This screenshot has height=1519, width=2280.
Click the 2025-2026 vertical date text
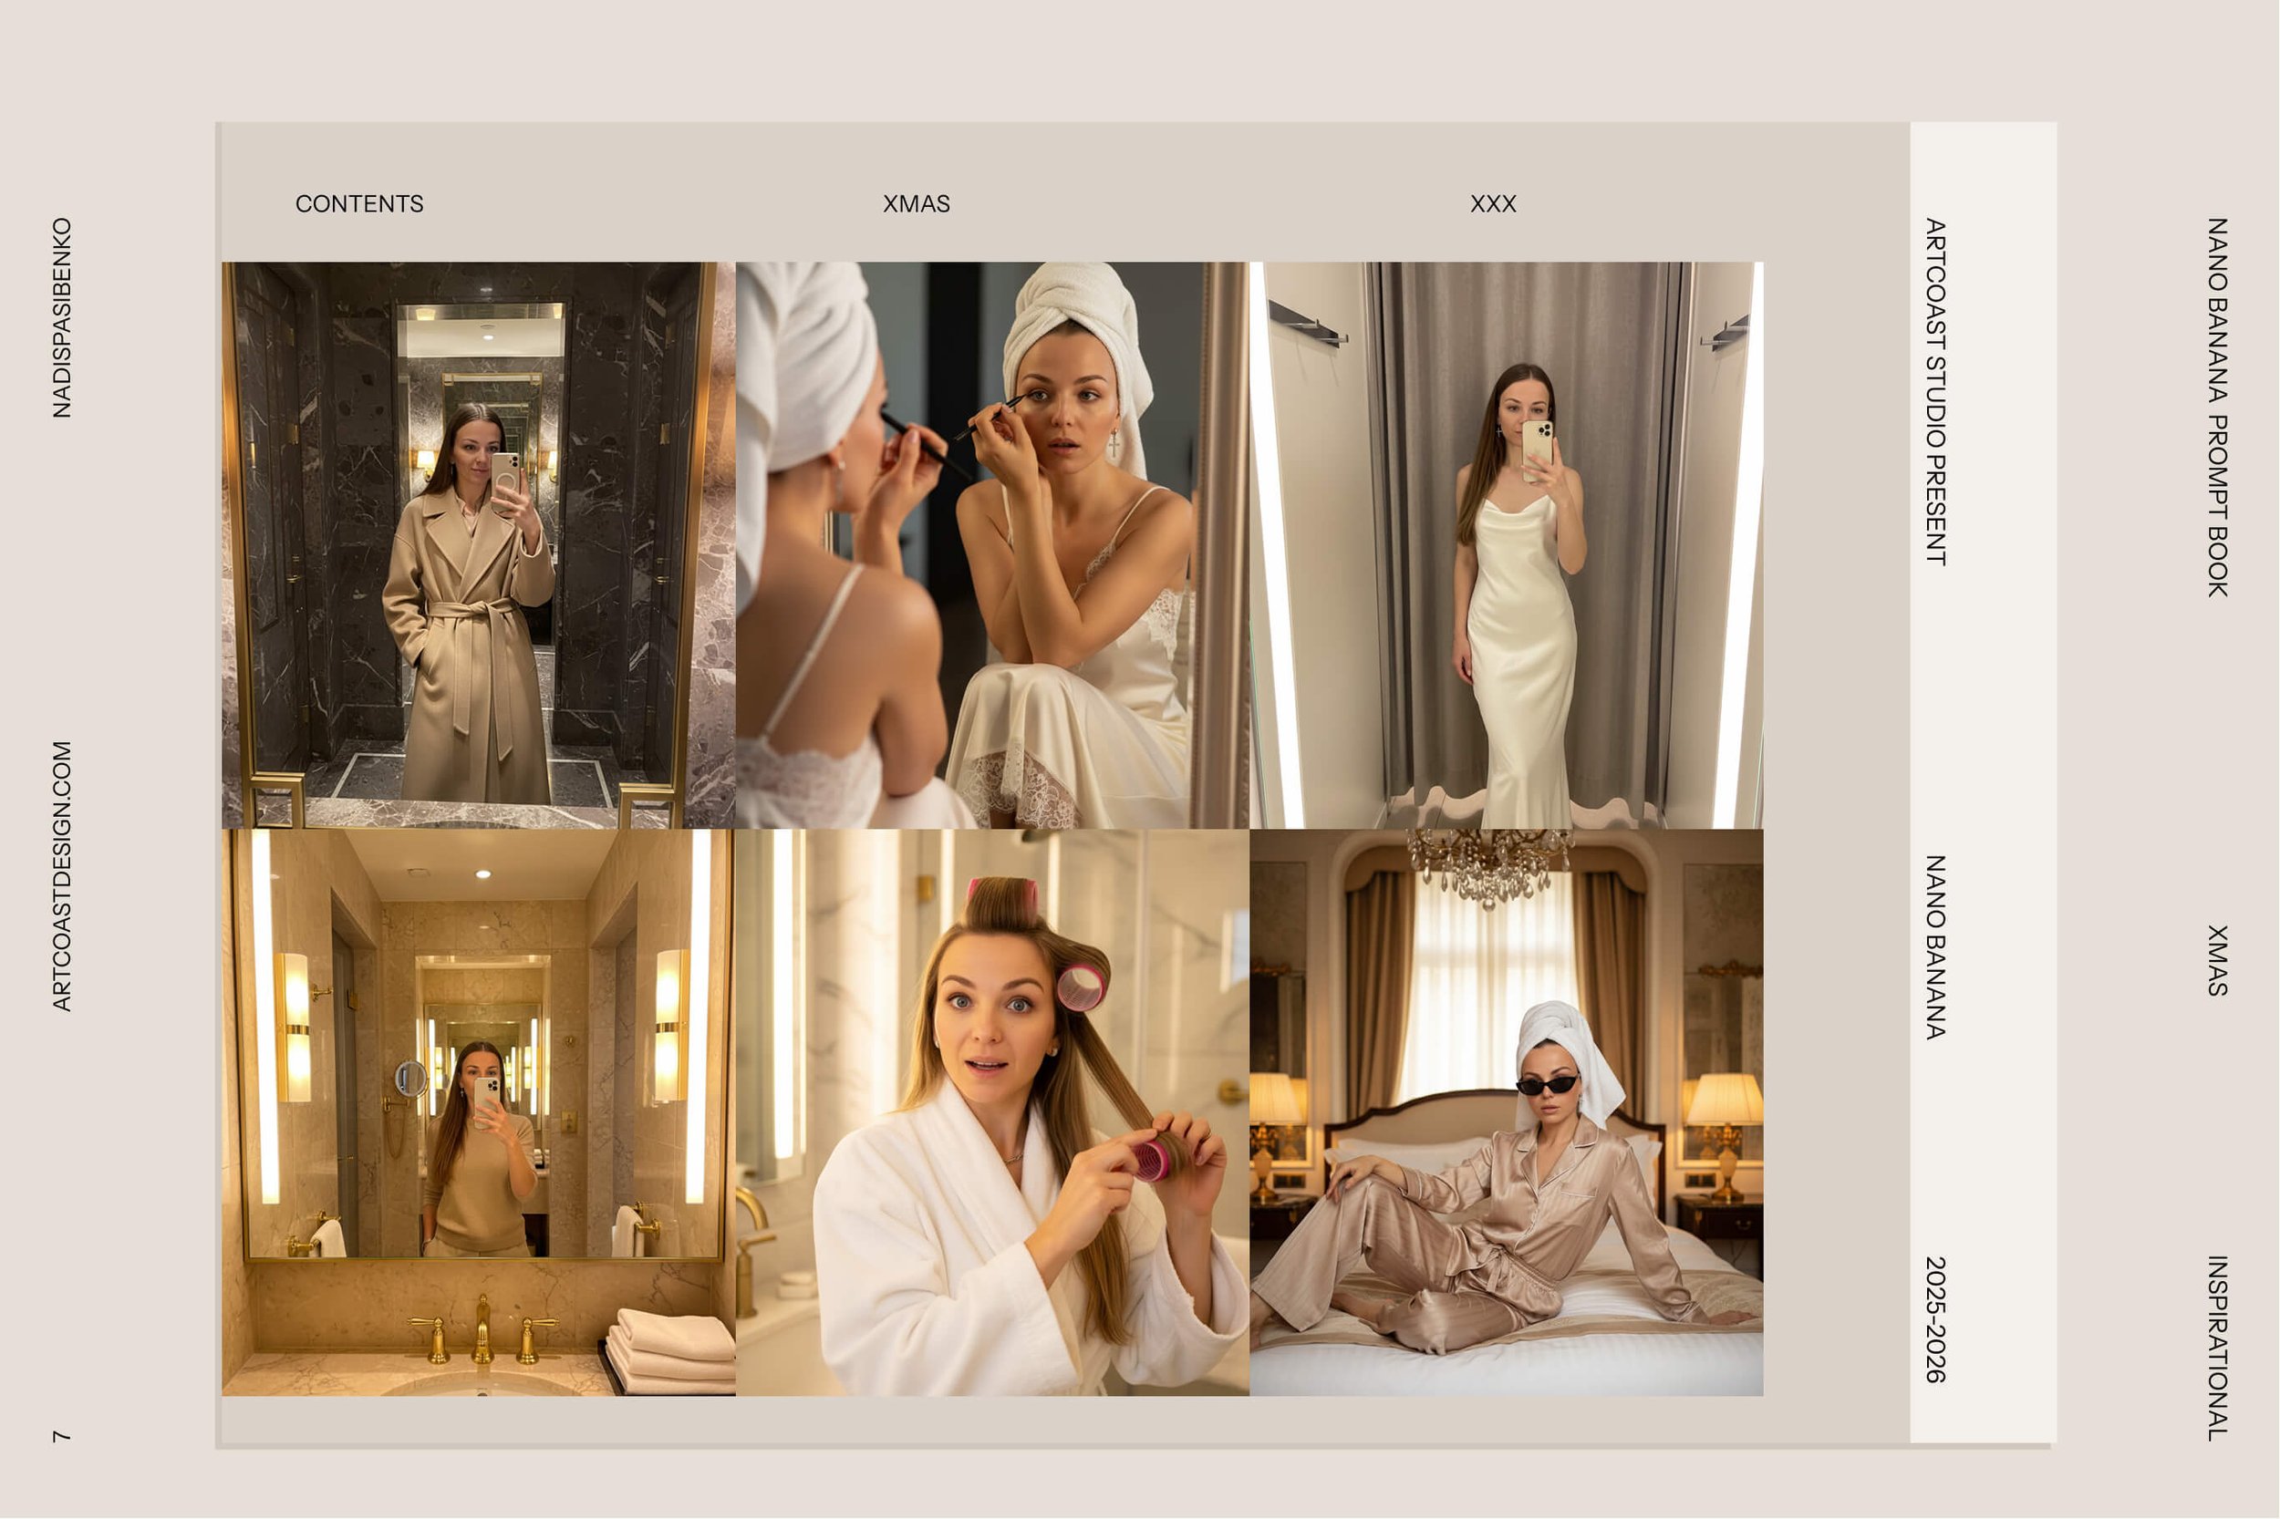tap(1934, 1319)
